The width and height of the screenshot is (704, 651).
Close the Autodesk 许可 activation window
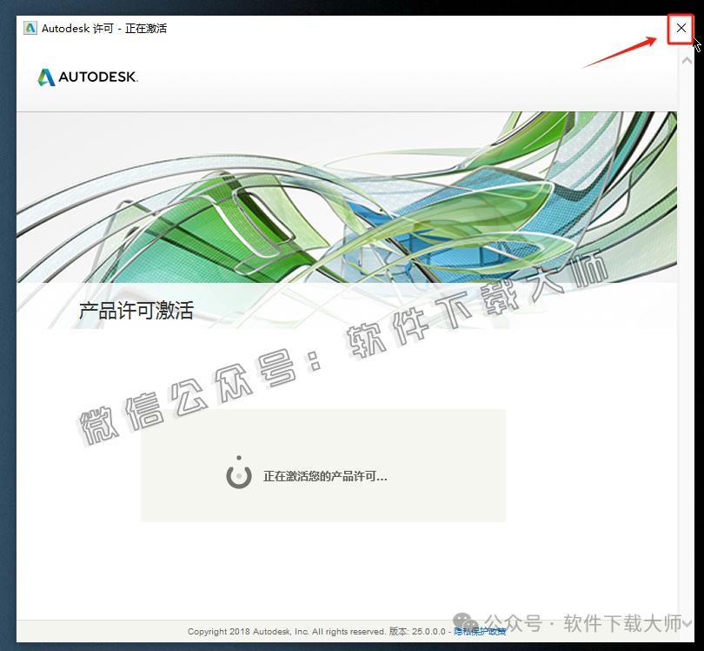coord(681,28)
